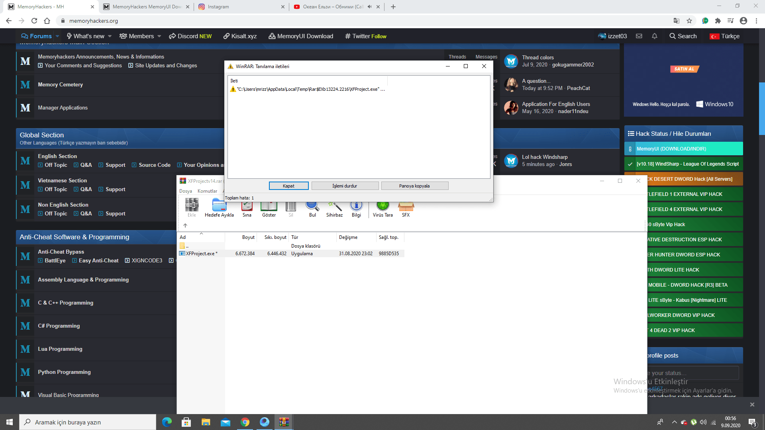The height and width of the screenshot is (430, 765).
Task: Click Kapat button in dialog
Action: tap(288, 186)
